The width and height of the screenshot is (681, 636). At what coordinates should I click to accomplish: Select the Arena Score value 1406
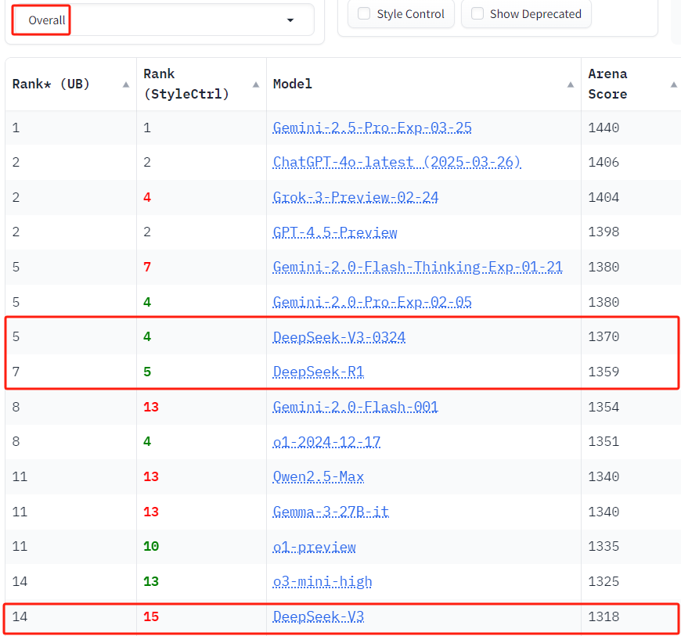604,163
